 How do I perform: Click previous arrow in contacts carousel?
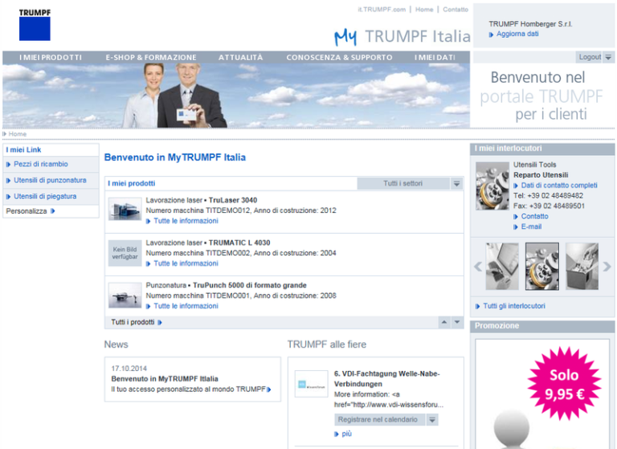(x=478, y=267)
